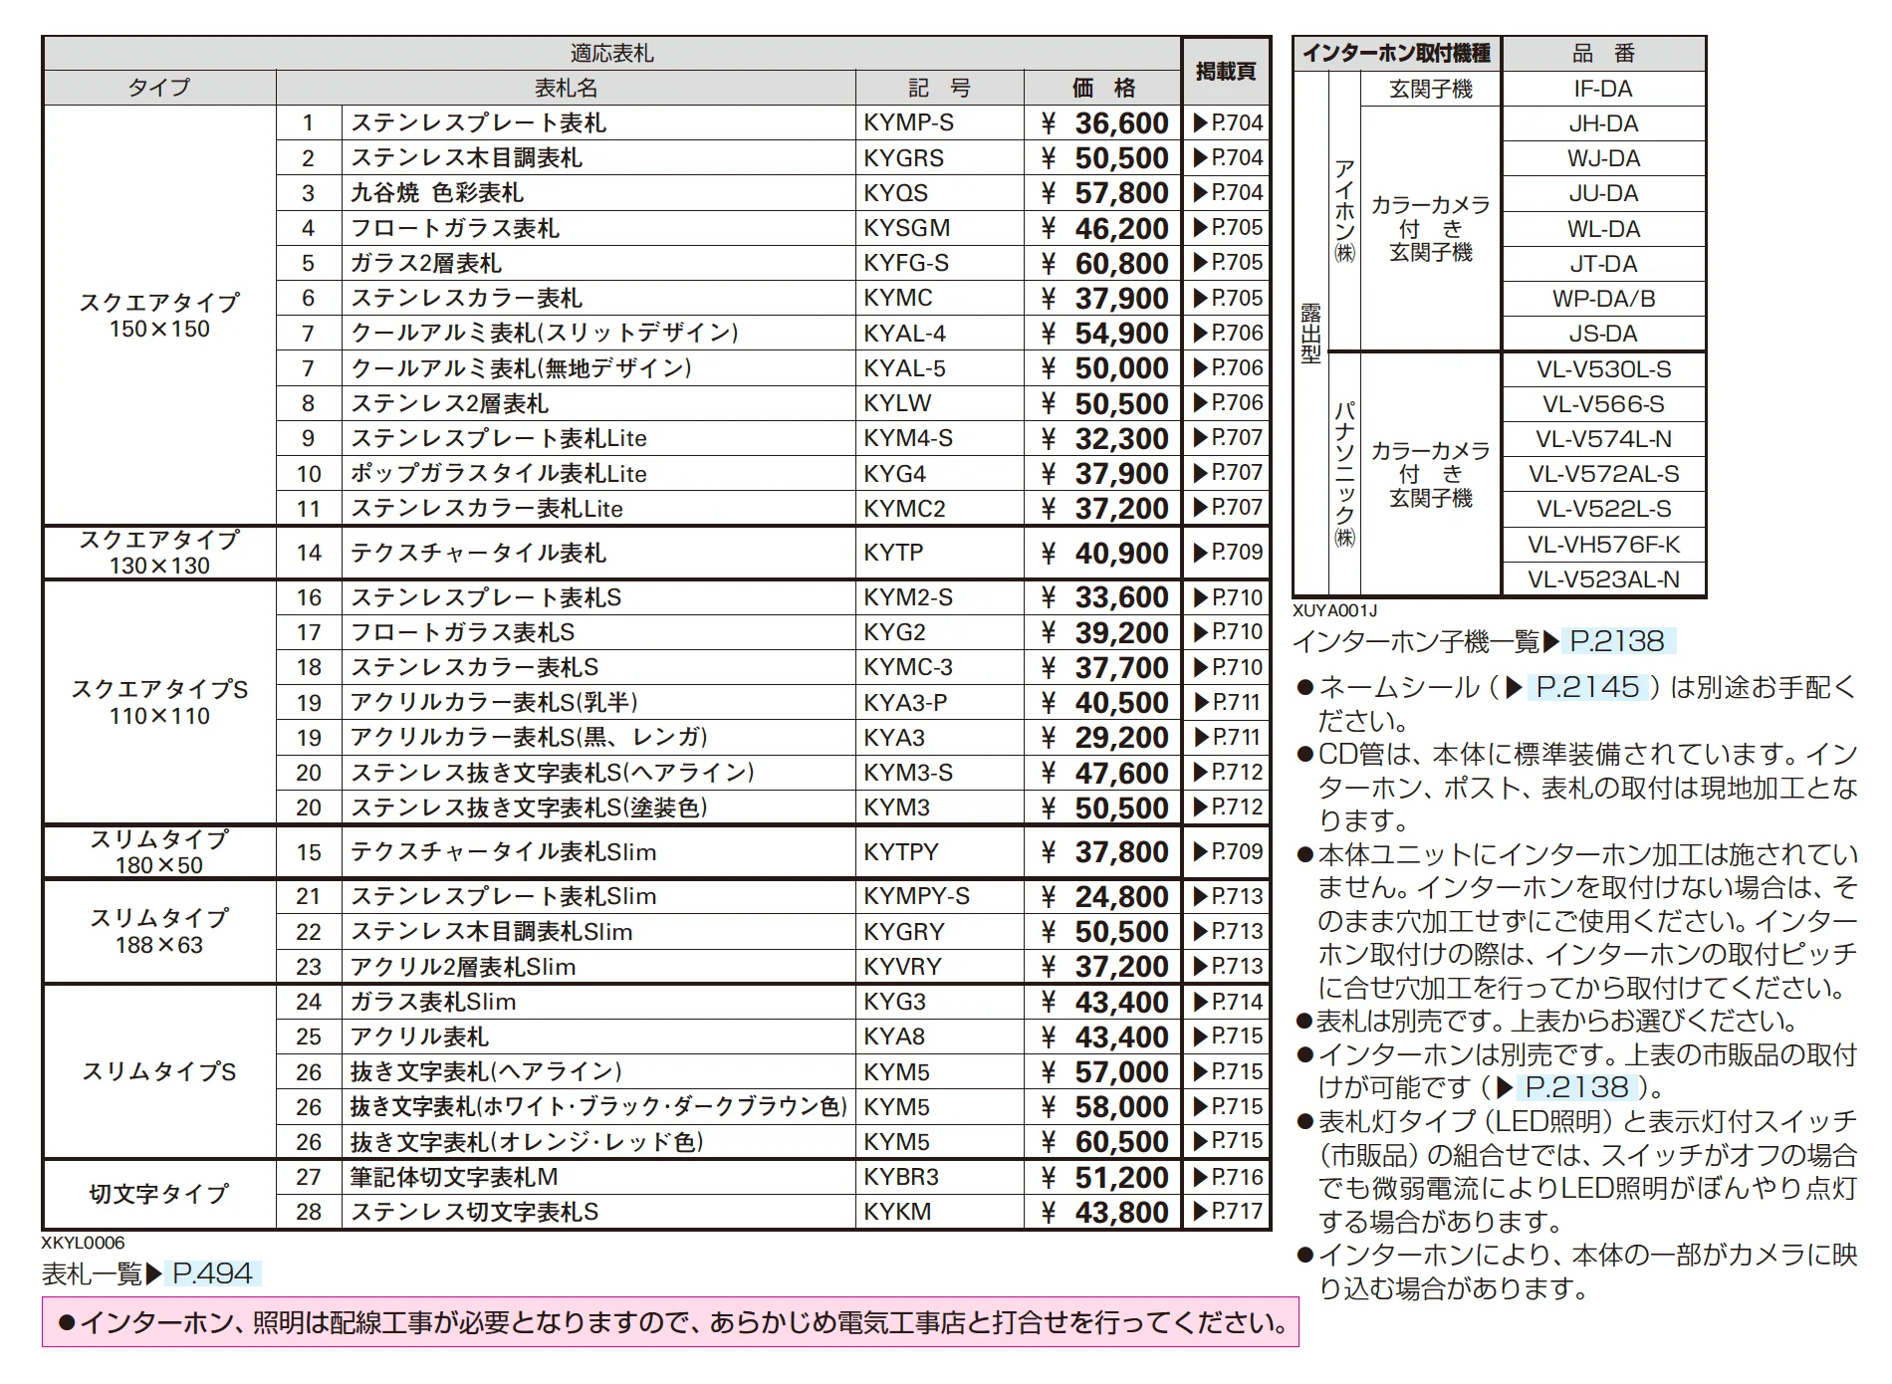Click the price ¥ 32,300
The width and height of the screenshot is (1892, 1384).
[1104, 439]
